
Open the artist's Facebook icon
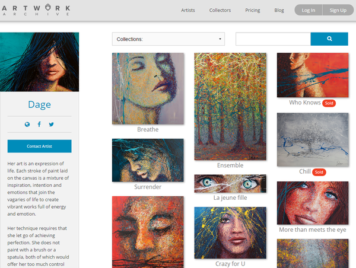(39, 125)
